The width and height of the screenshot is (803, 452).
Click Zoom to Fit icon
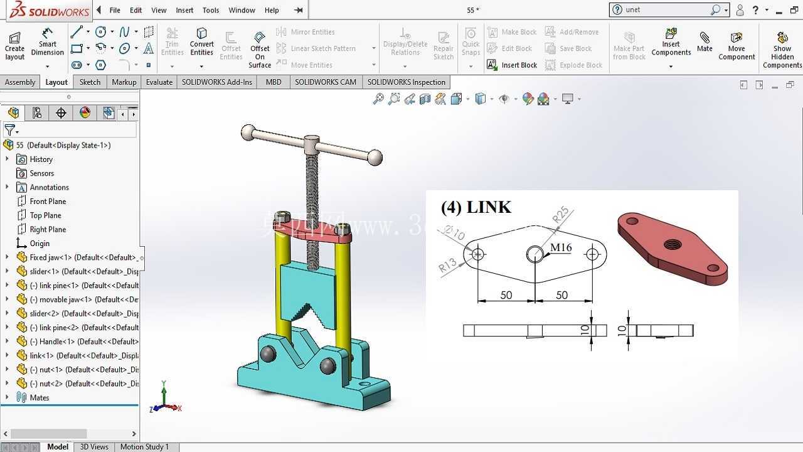(x=378, y=99)
